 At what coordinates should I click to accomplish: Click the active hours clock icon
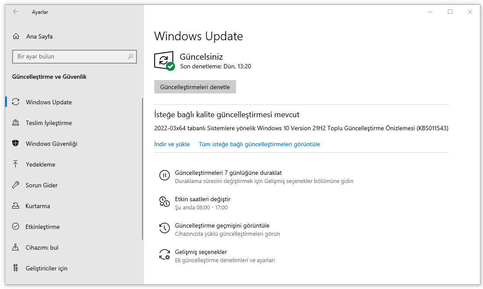click(165, 202)
